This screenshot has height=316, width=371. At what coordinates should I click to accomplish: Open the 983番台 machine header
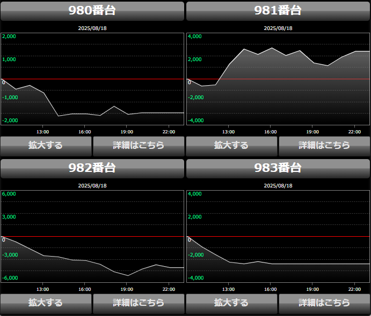point(278,169)
